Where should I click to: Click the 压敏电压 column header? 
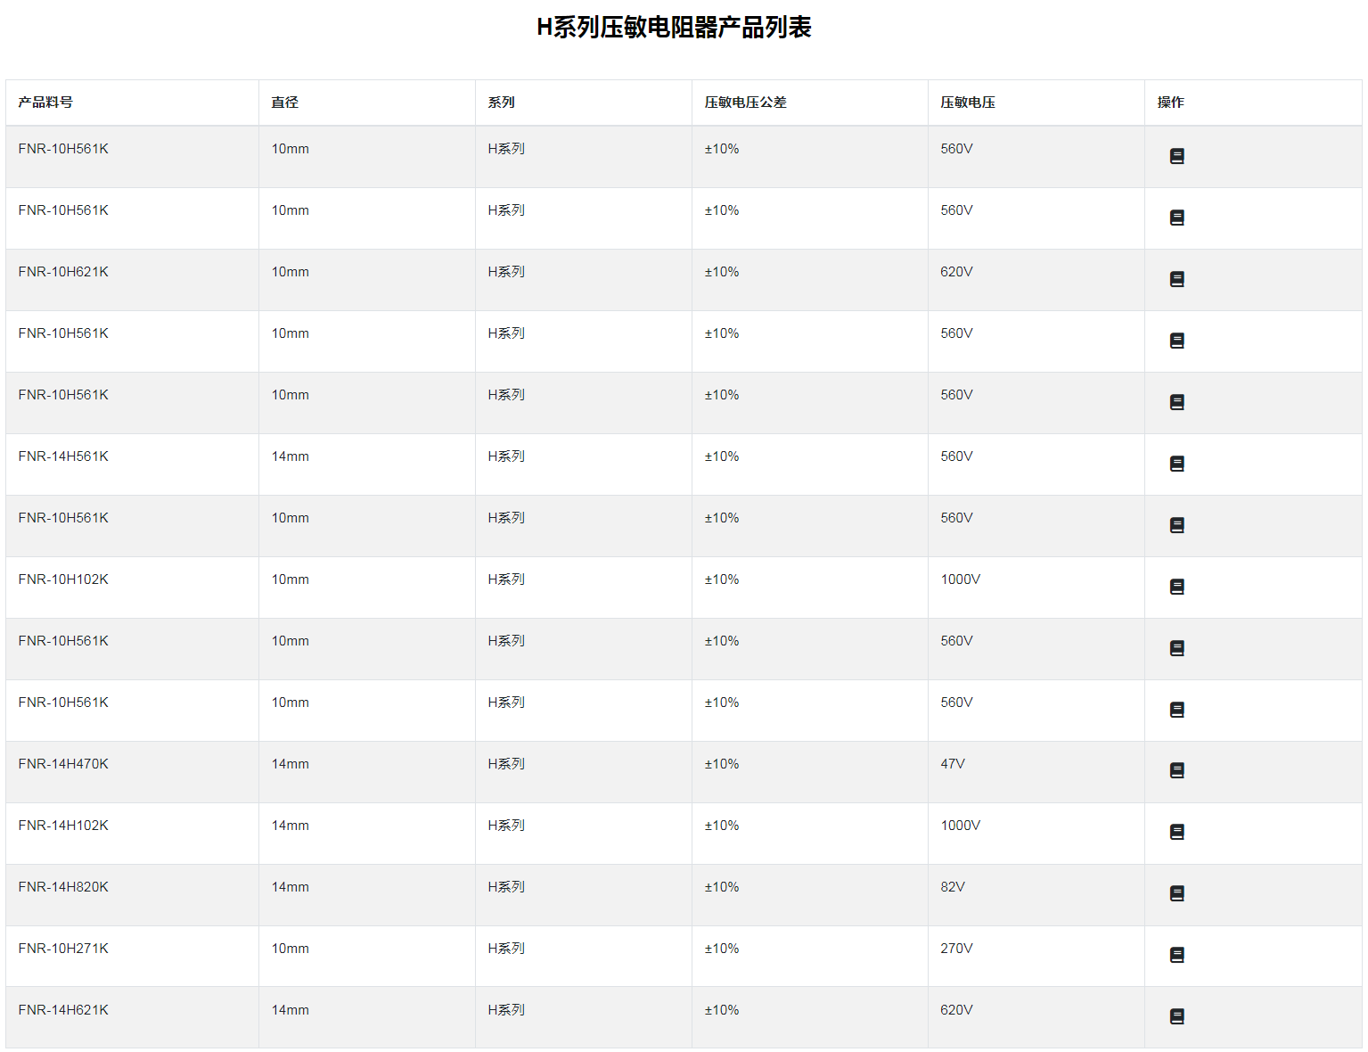point(968,103)
